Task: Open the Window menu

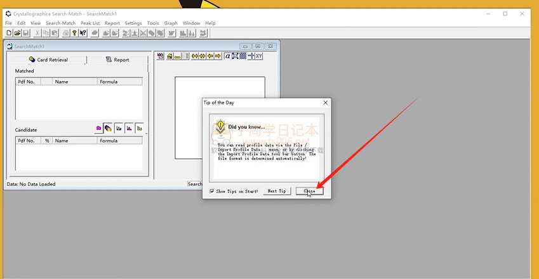Action: coord(191,23)
